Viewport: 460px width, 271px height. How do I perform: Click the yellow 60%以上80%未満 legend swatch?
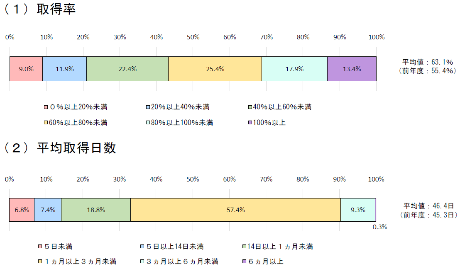(x=46, y=123)
